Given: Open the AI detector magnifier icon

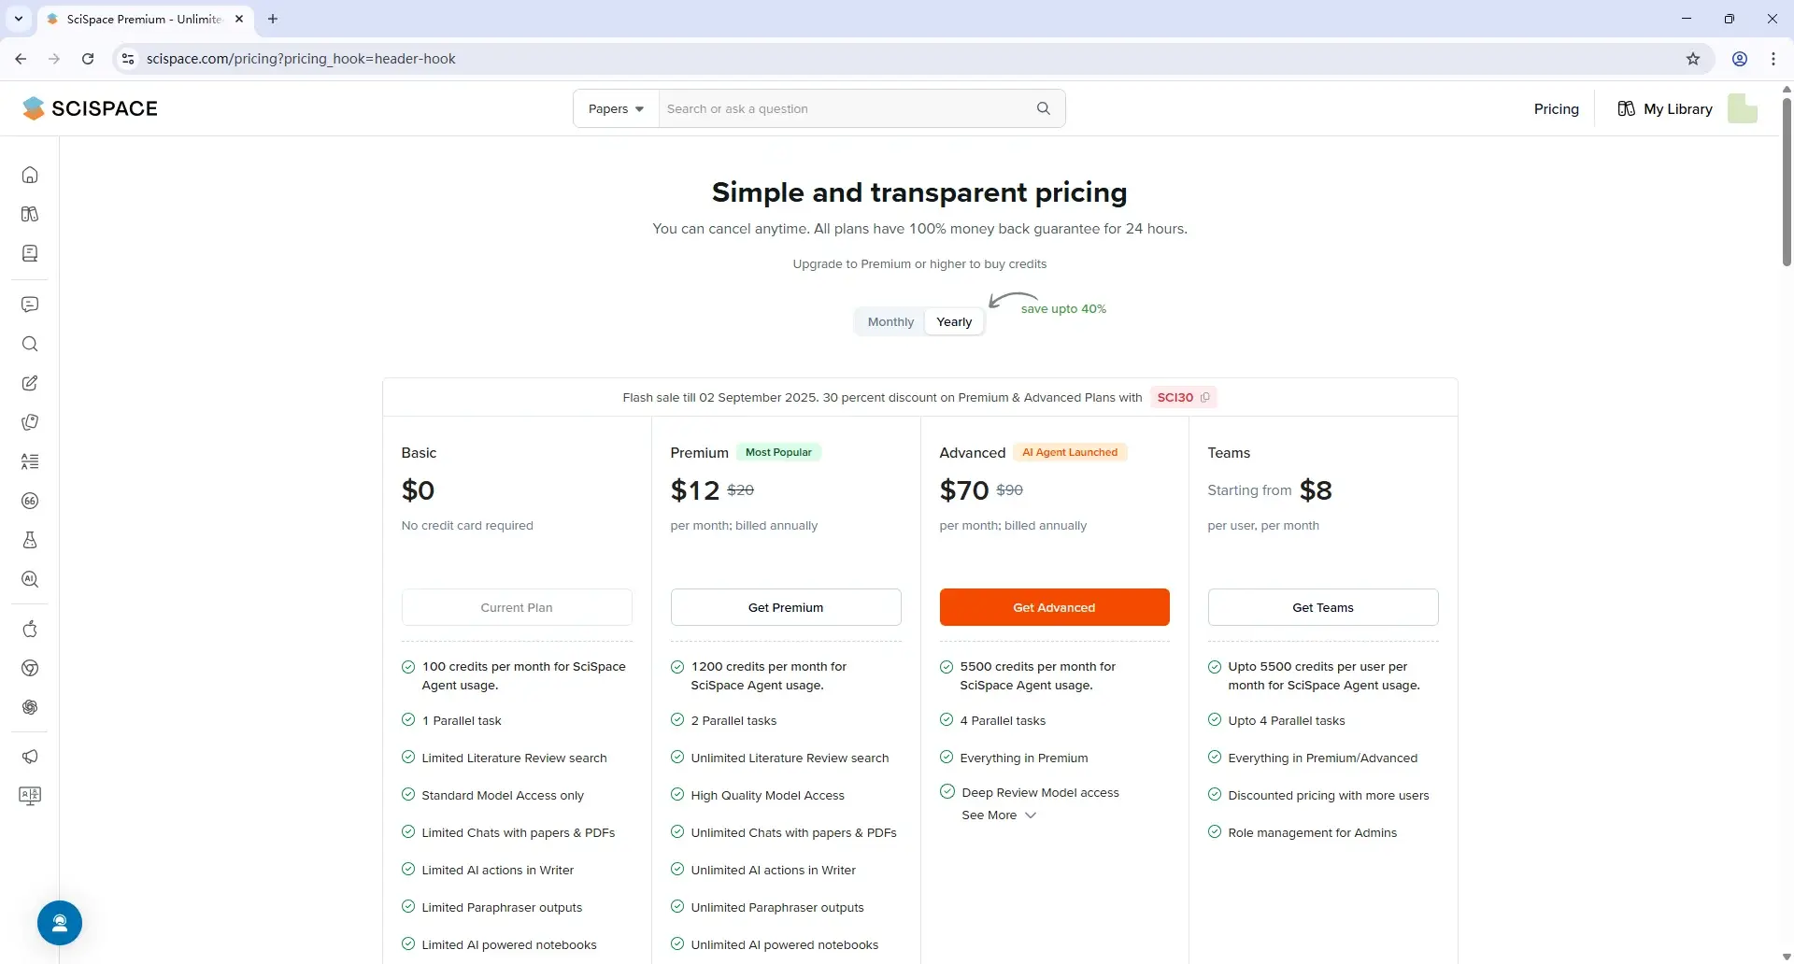Looking at the screenshot, I should point(30,579).
